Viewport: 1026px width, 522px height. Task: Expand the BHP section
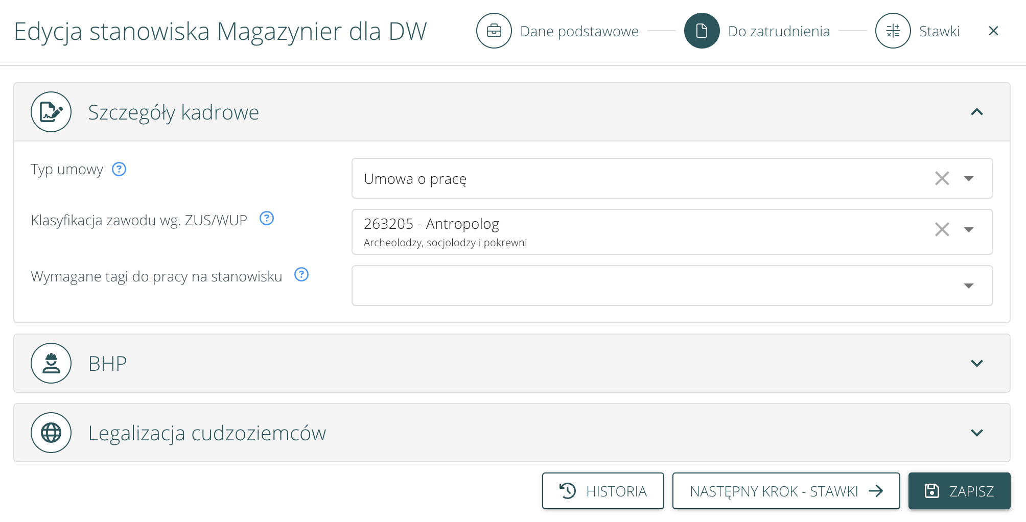[x=976, y=363]
